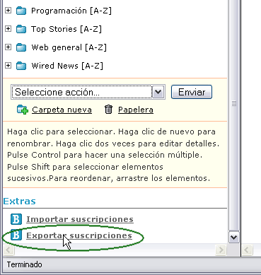
Task: Click the Enviar button
Action: (x=192, y=92)
